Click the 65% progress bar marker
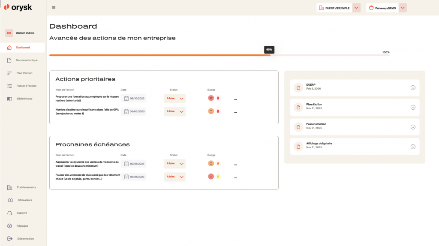 click(269, 50)
